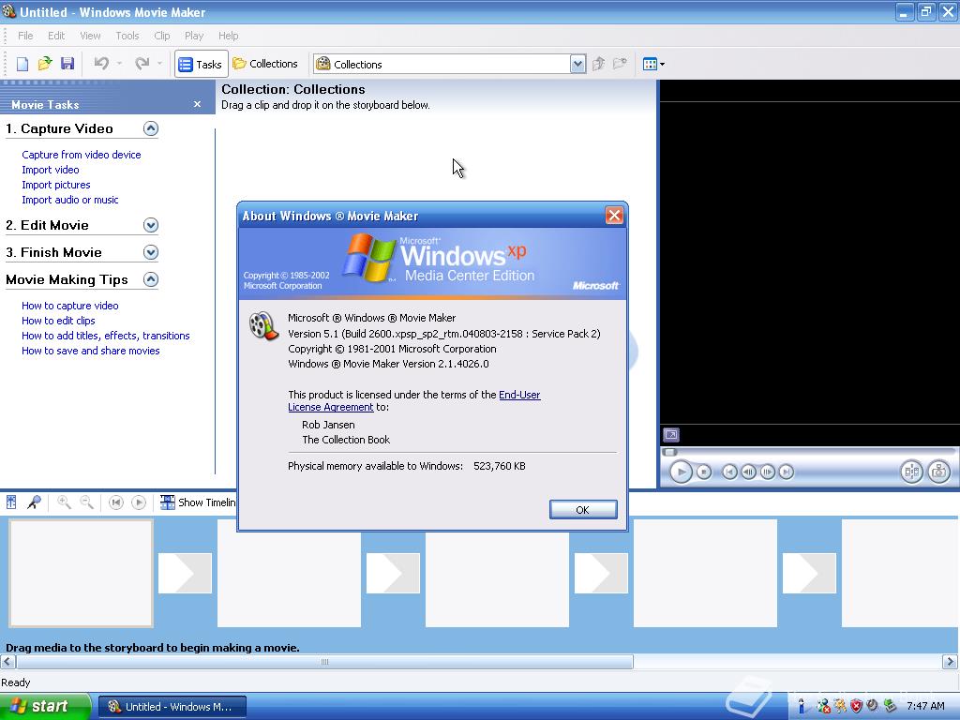Click the Open Project folder icon
960x720 pixels.
coord(45,64)
